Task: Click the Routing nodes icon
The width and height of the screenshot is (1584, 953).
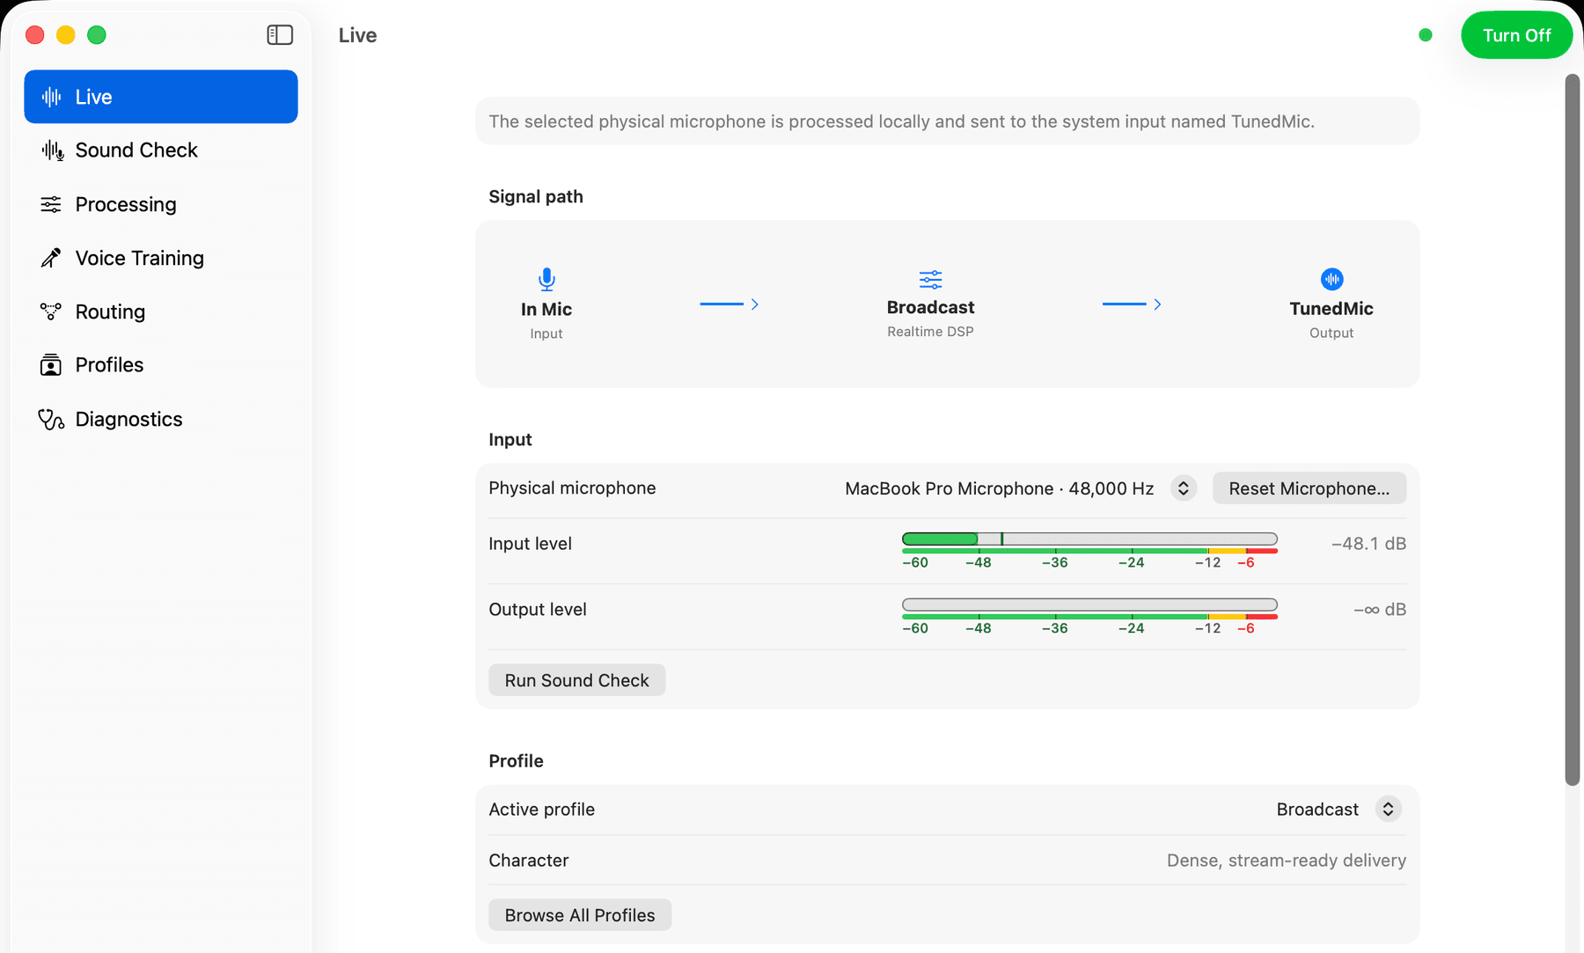Action: pos(51,312)
